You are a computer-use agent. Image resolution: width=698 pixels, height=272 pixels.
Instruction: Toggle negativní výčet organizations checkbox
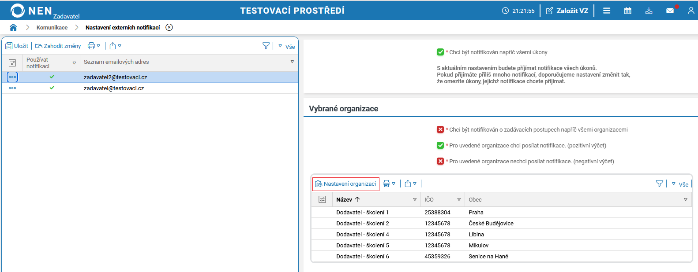(440, 161)
